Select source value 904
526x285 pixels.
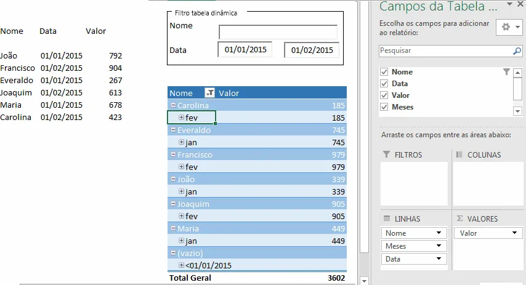tap(115, 68)
